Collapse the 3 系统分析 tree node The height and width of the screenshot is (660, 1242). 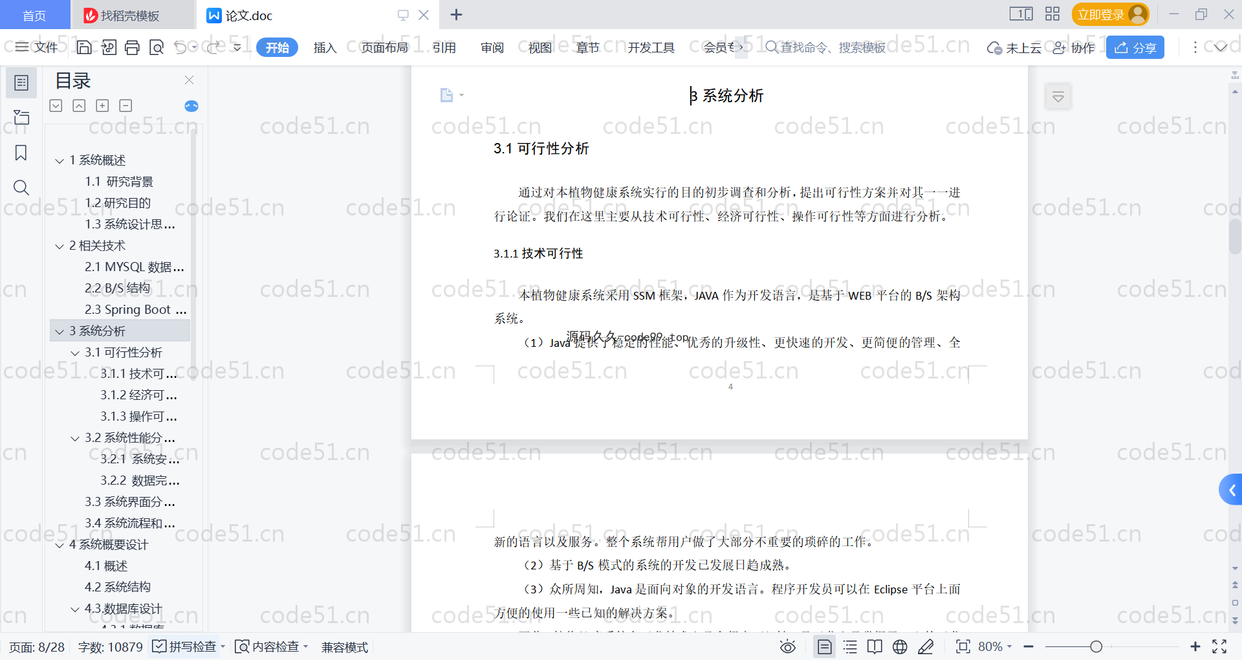click(60, 331)
